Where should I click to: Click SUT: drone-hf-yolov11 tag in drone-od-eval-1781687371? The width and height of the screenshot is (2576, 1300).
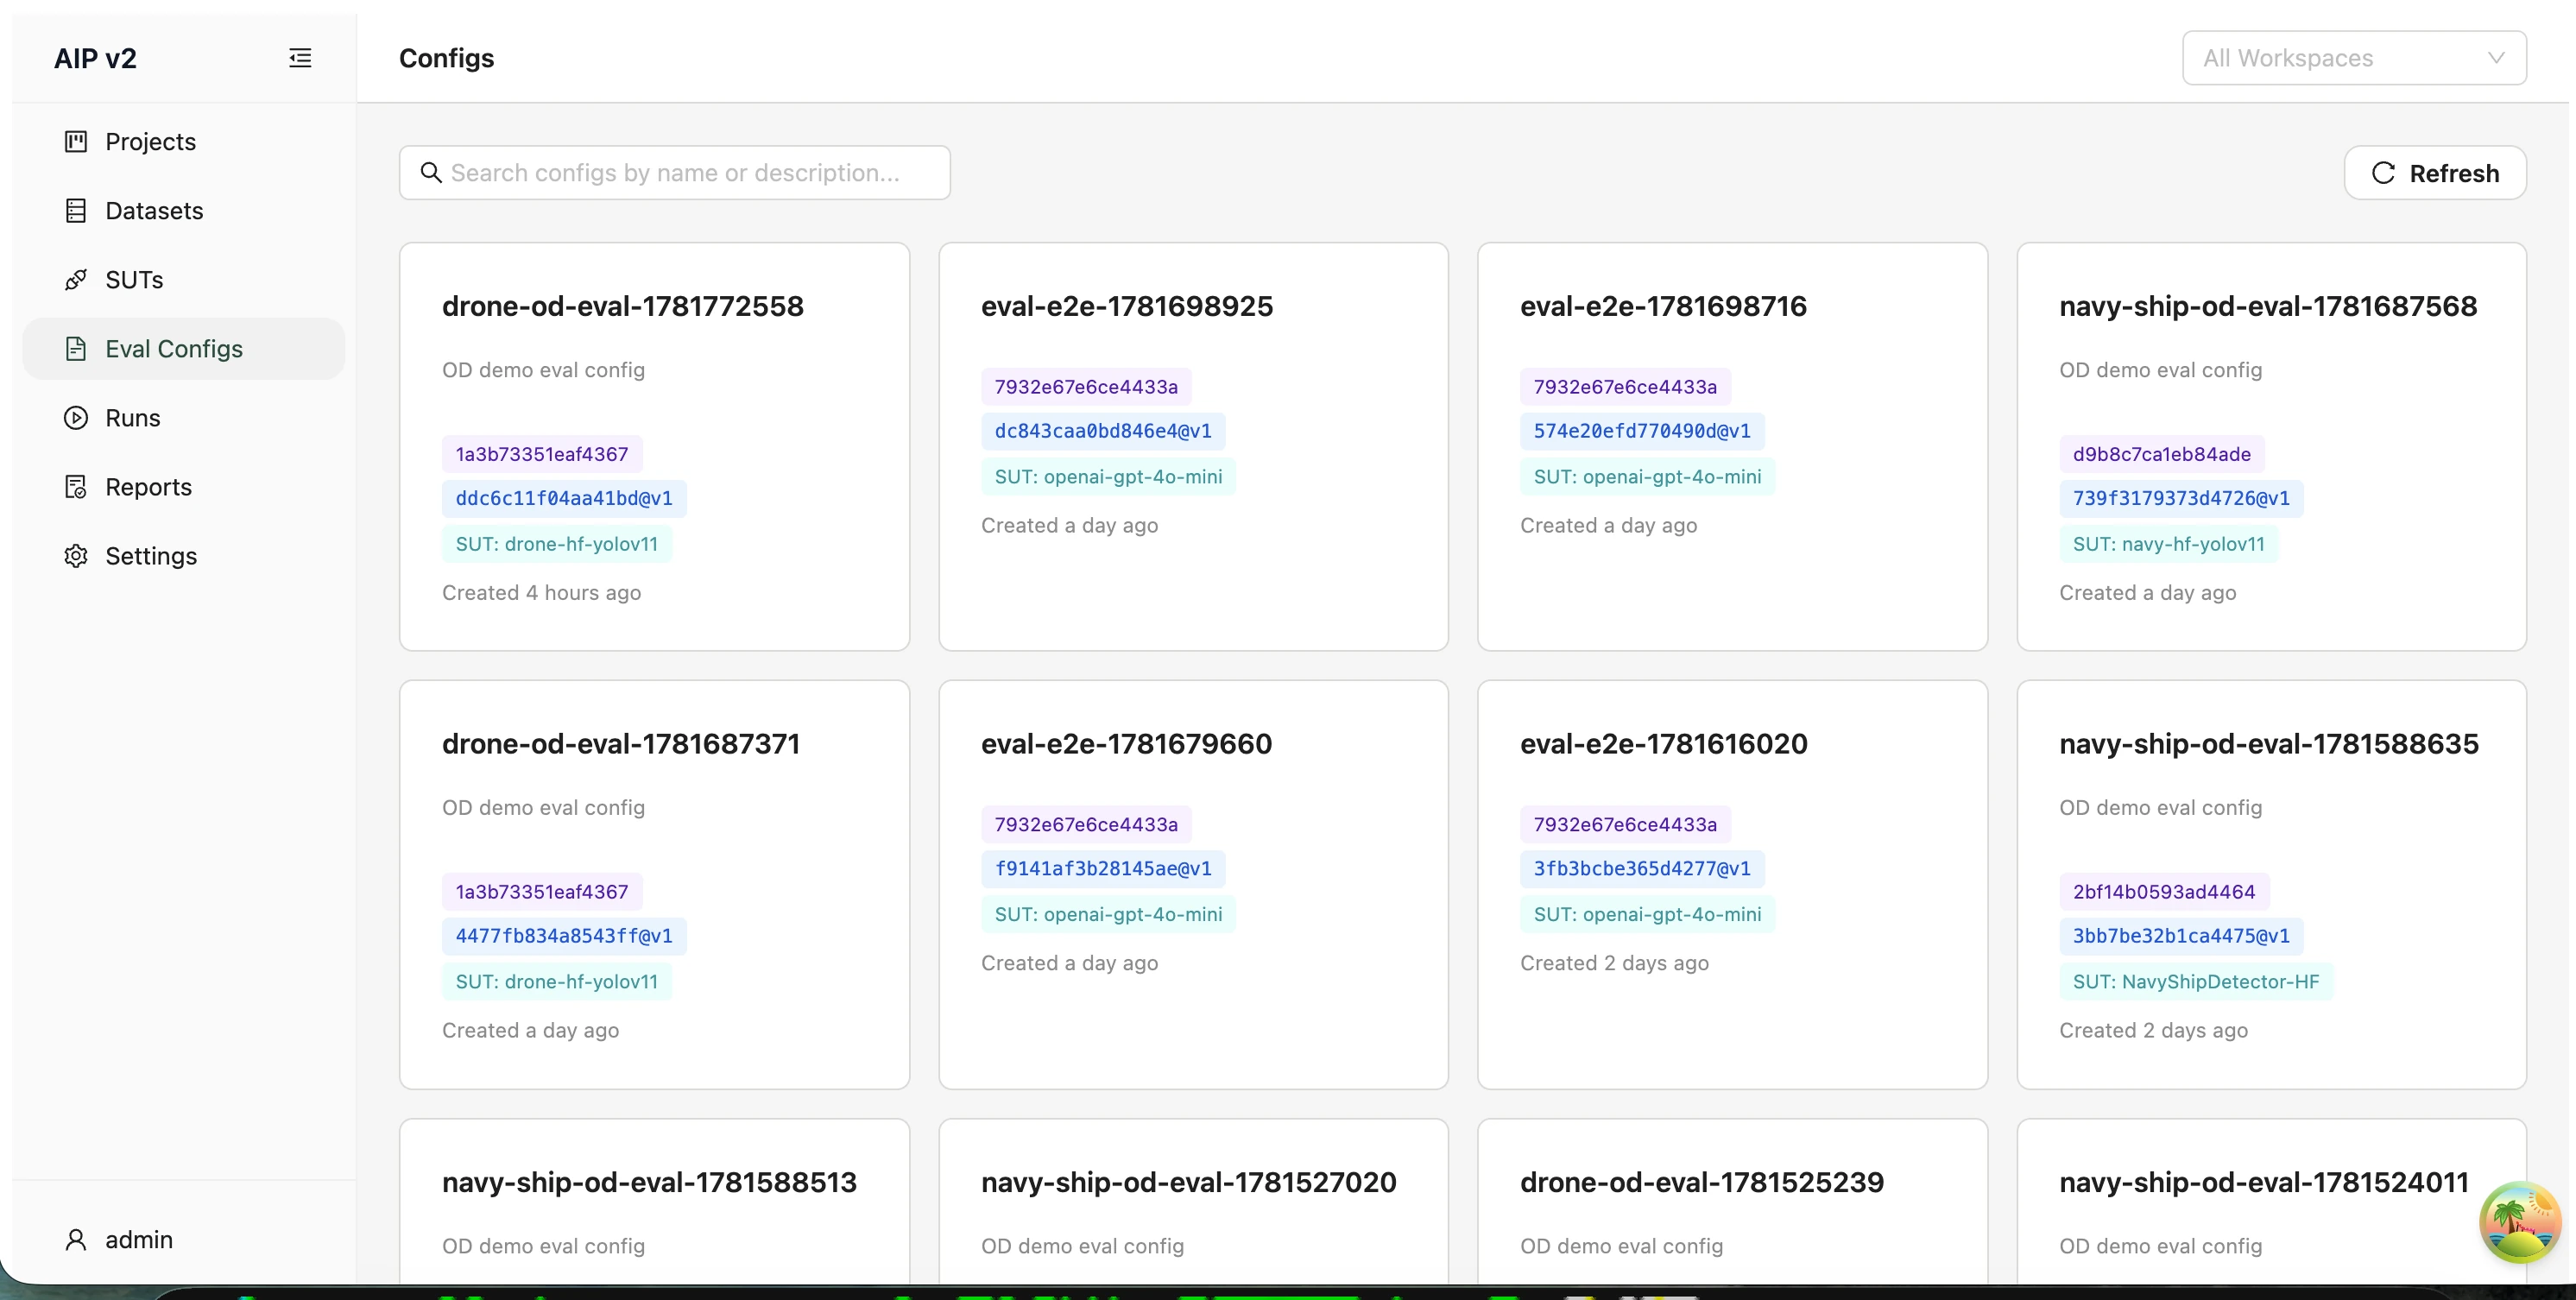(x=557, y=982)
